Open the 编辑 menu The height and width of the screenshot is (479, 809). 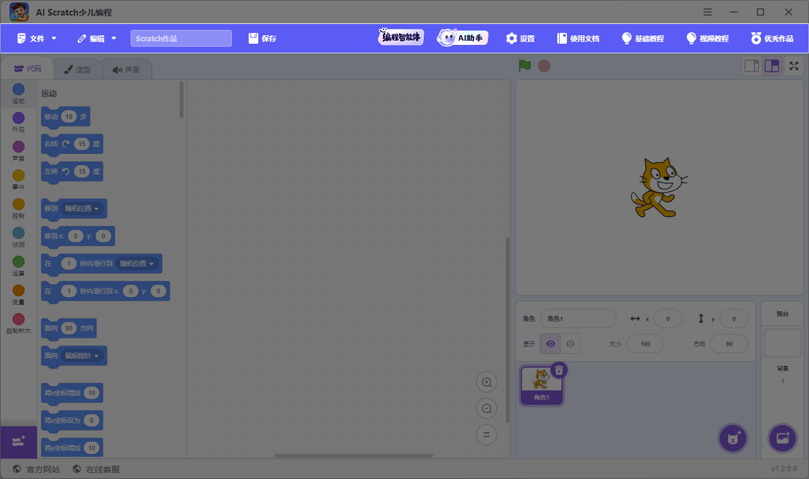click(x=97, y=38)
